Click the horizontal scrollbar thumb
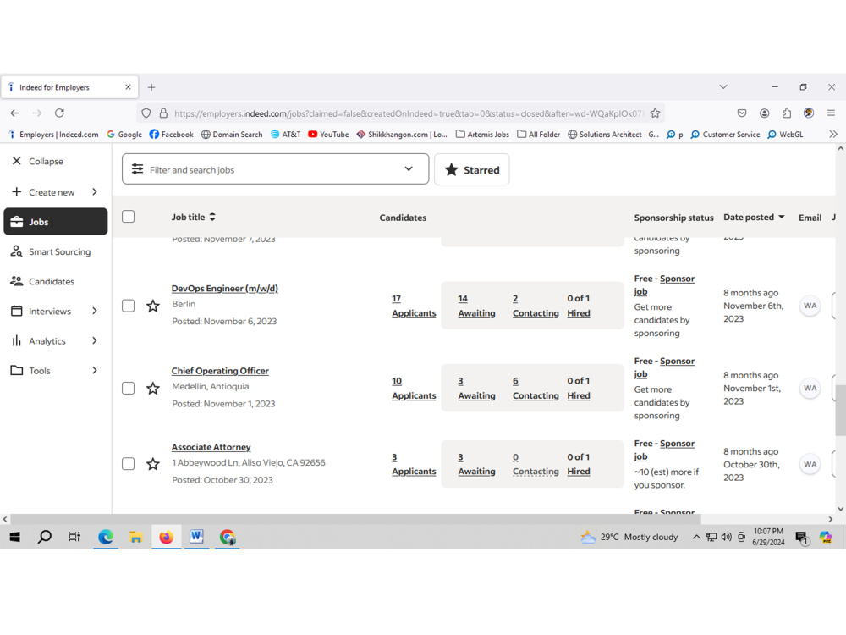 point(355,519)
